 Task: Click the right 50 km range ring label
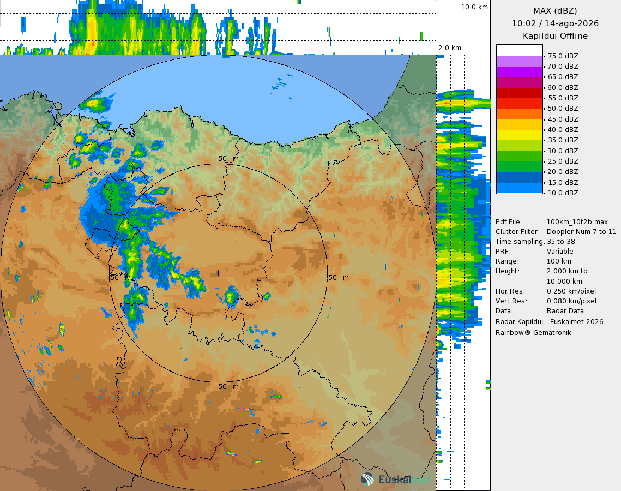339,277
